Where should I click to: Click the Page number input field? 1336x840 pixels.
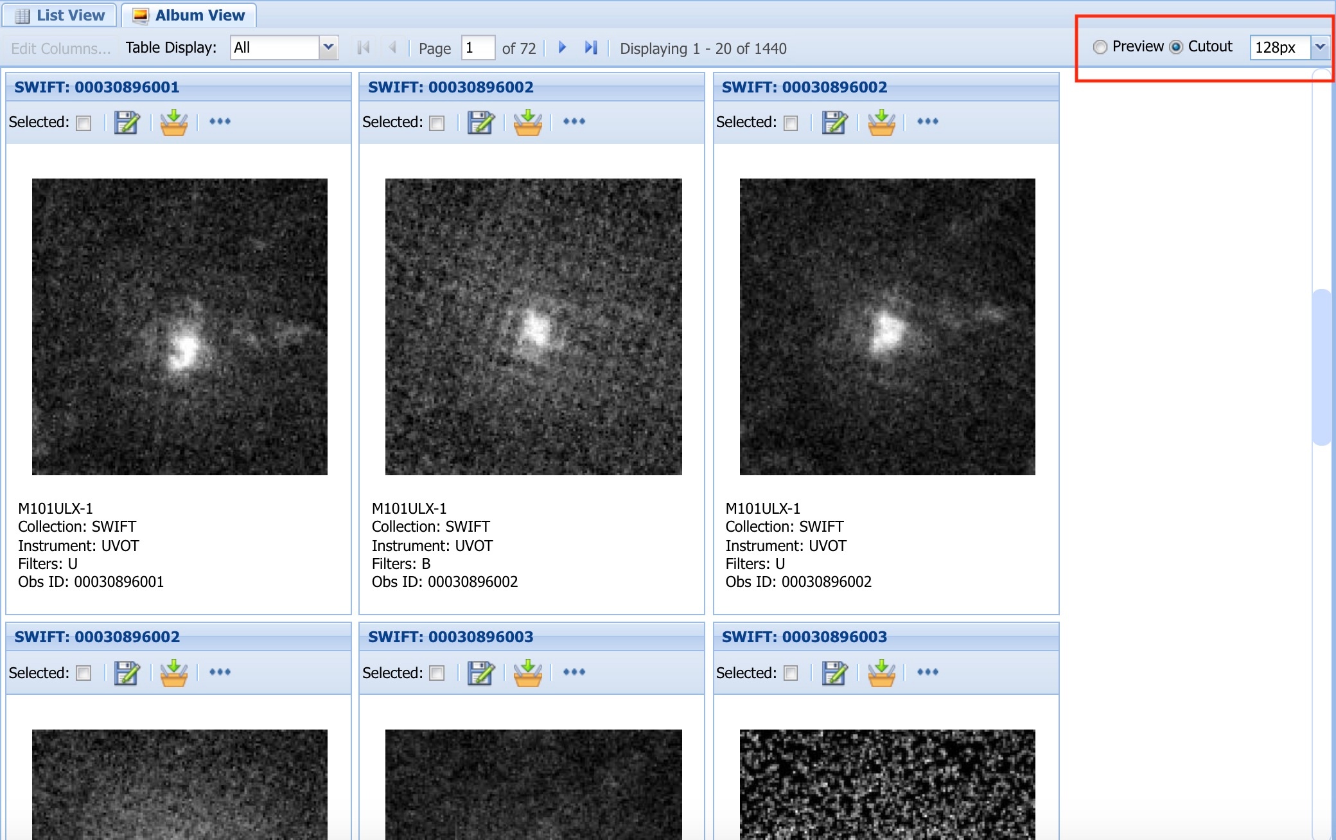pos(478,48)
